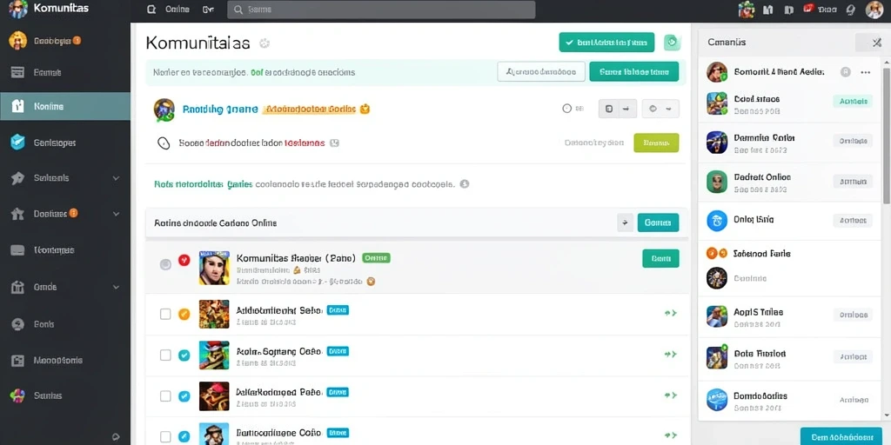
Task: Click the green arrow on the Adidotmlicoht row
Action: 671,313
